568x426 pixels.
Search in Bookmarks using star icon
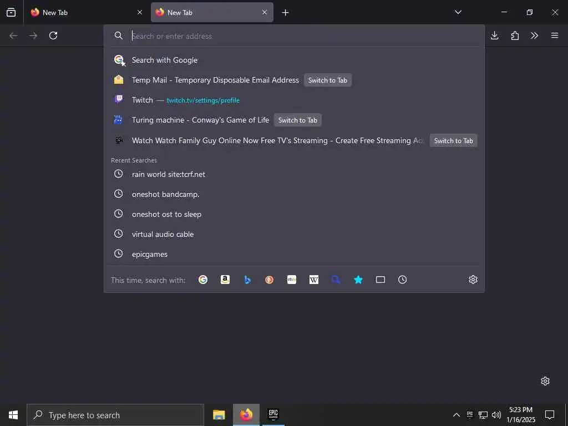pos(358,280)
